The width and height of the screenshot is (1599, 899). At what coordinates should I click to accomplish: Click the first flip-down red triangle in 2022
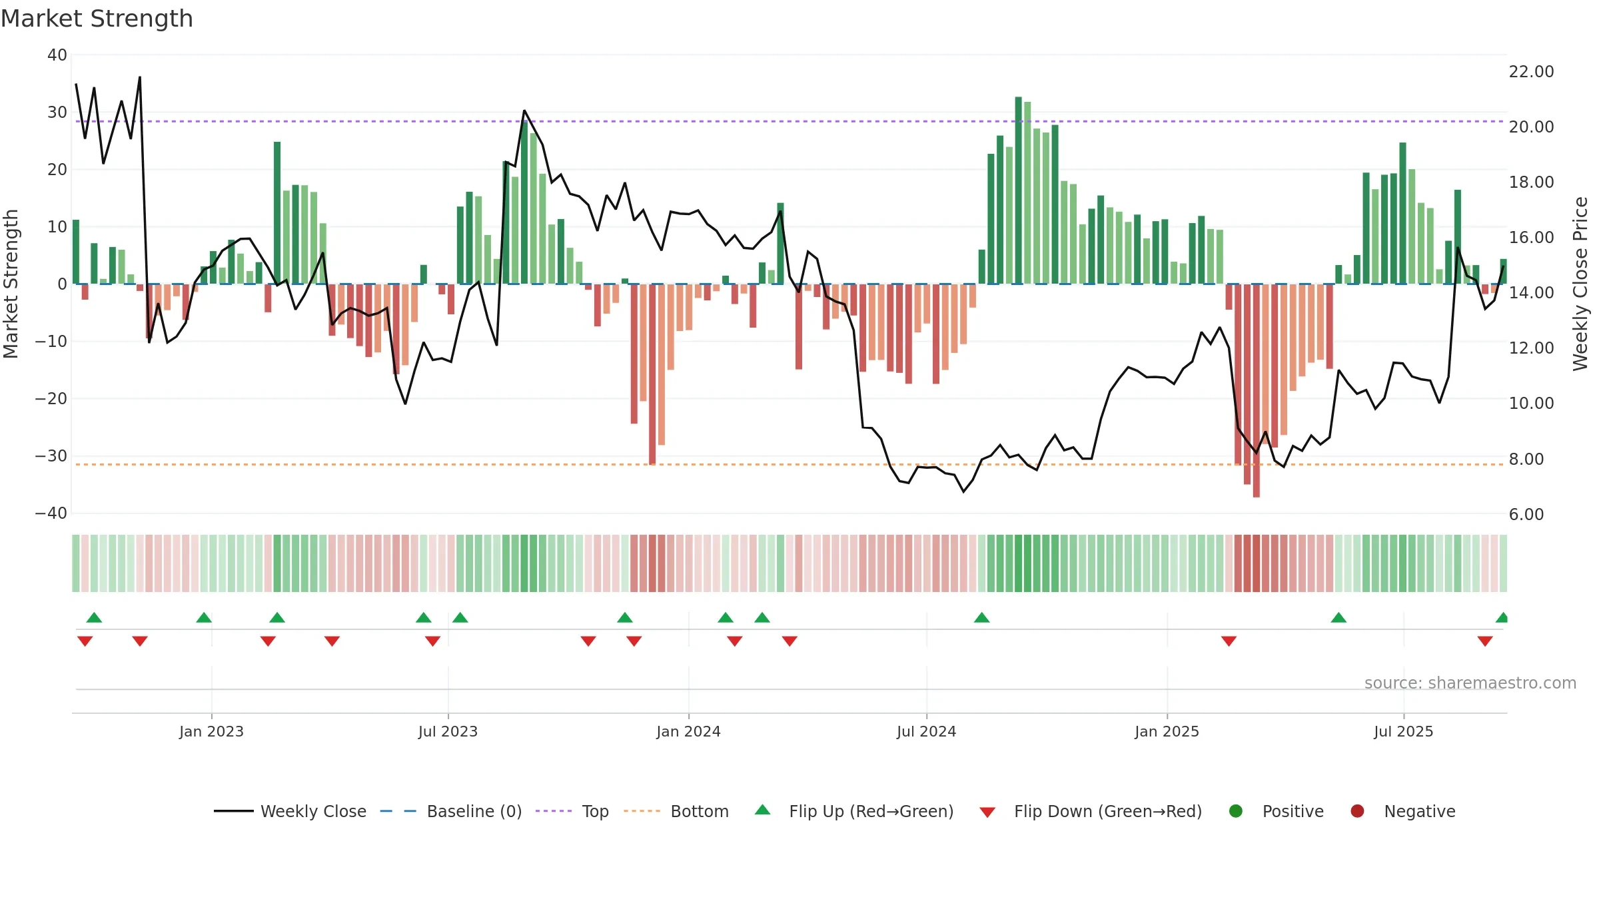click(85, 641)
